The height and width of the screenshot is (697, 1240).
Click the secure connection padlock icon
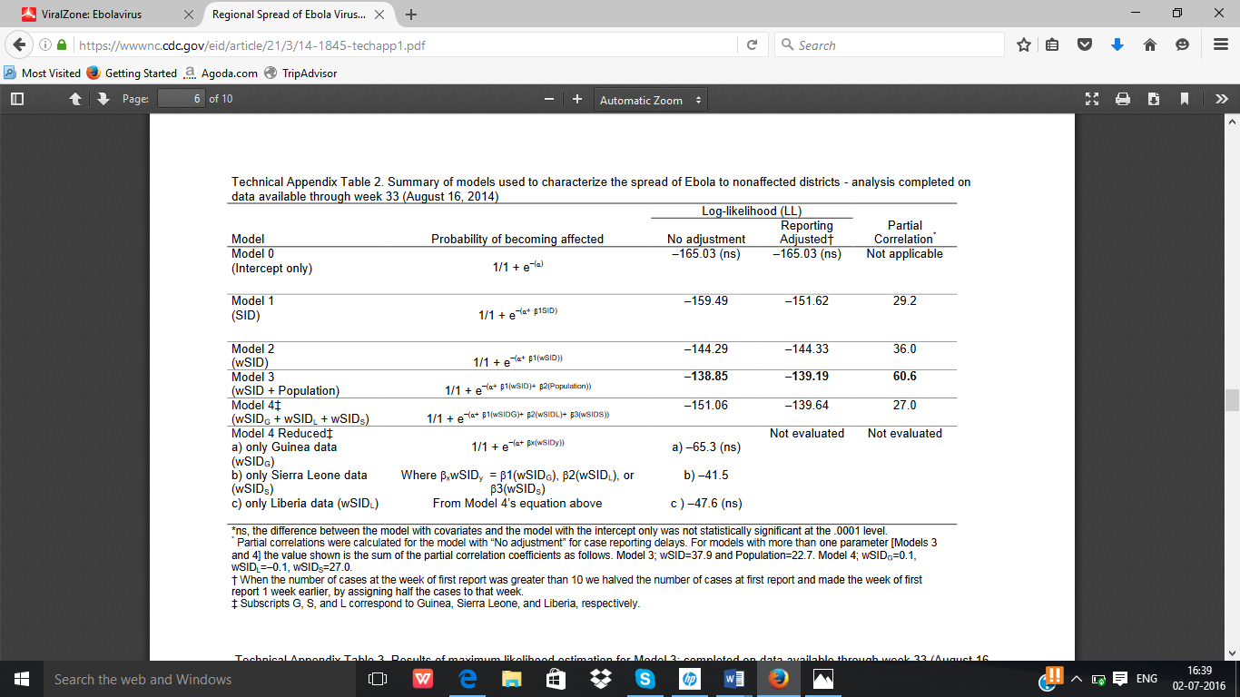(x=62, y=44)
